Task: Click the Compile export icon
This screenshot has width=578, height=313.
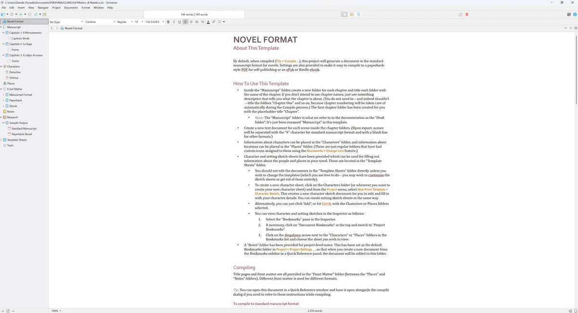Action: coord(460,14)
